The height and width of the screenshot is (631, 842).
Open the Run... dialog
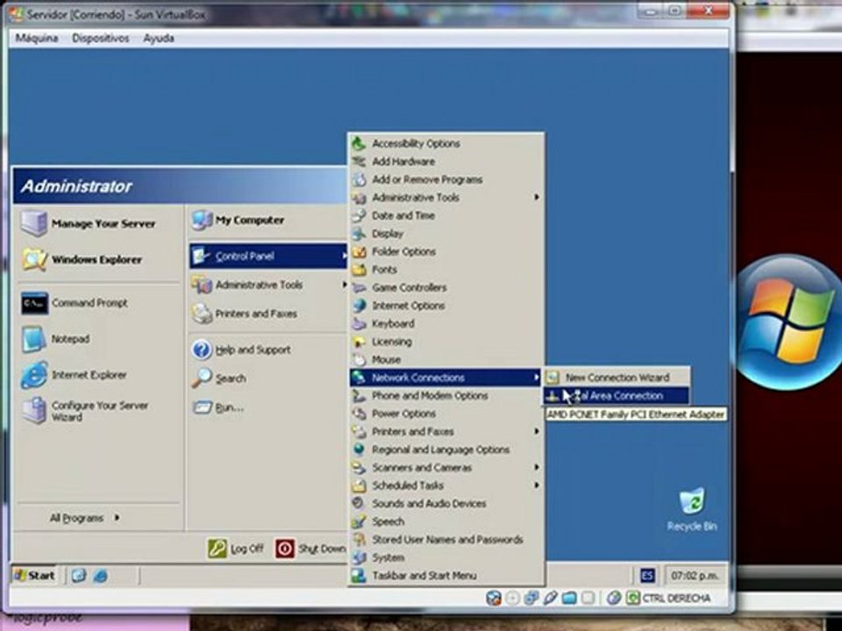coord(218,408)
